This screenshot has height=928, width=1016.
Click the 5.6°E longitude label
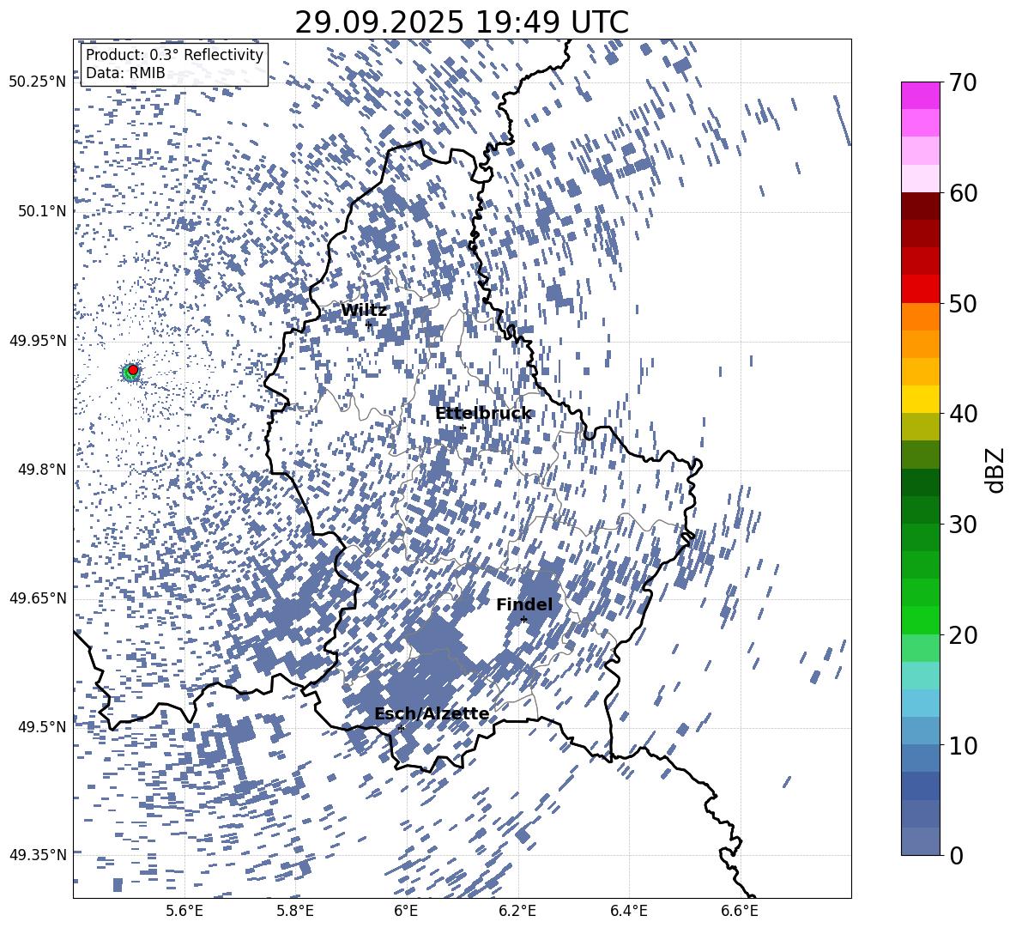click(184, 911)
